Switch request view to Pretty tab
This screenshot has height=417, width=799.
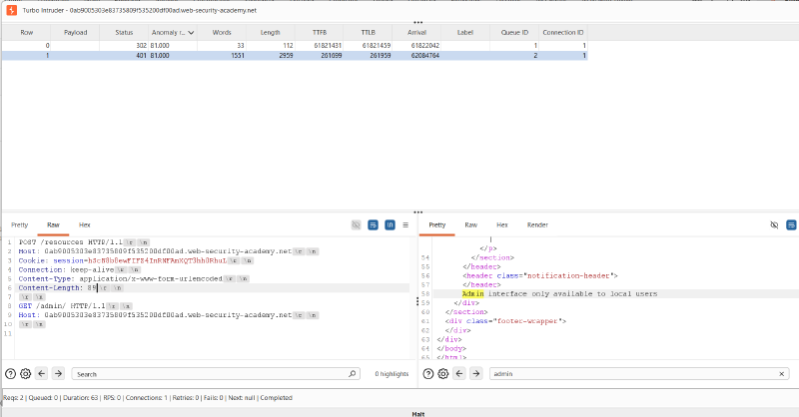coord(19,224)
